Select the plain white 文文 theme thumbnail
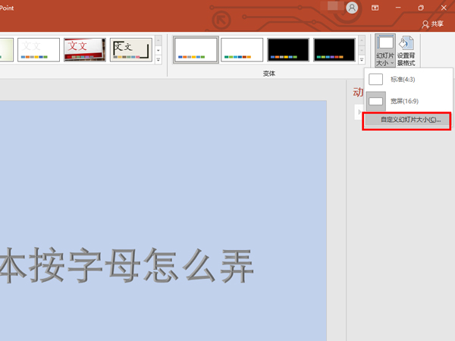Image resolution: width=455 pixels, height=341 pixels. [38, 49]
